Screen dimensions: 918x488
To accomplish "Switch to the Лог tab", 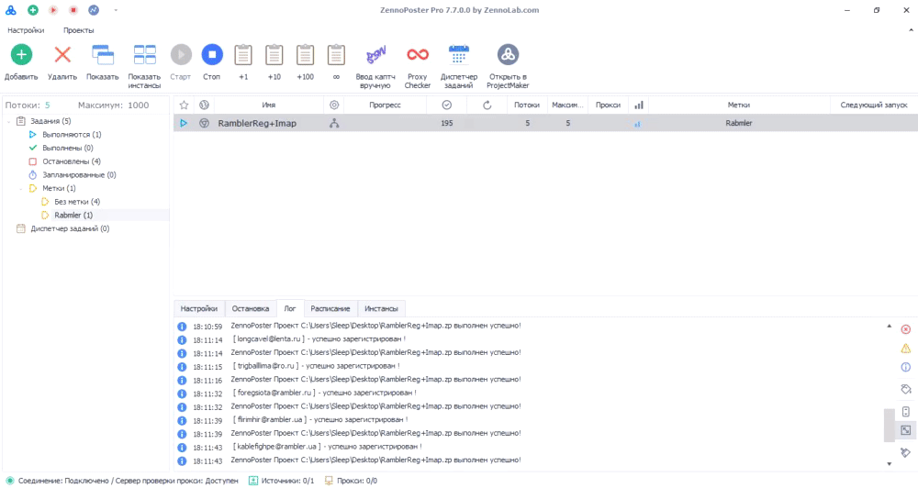I will coord(290,308).
